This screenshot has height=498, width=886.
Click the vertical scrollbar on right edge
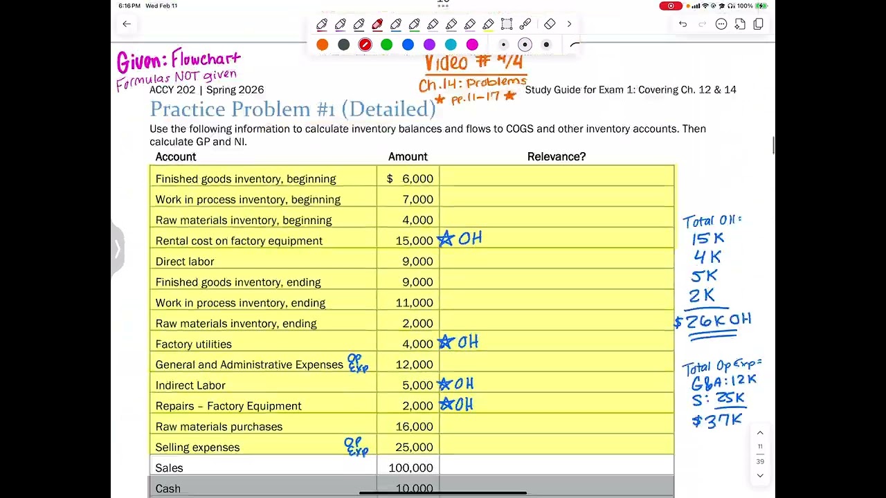tap(773, 145)
